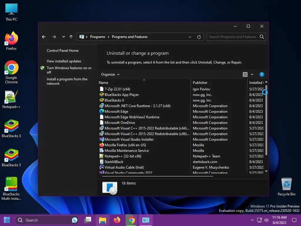Open the recent locations dropdown arrow
Viewport: 301px width, 226px height.
(63, 37)
